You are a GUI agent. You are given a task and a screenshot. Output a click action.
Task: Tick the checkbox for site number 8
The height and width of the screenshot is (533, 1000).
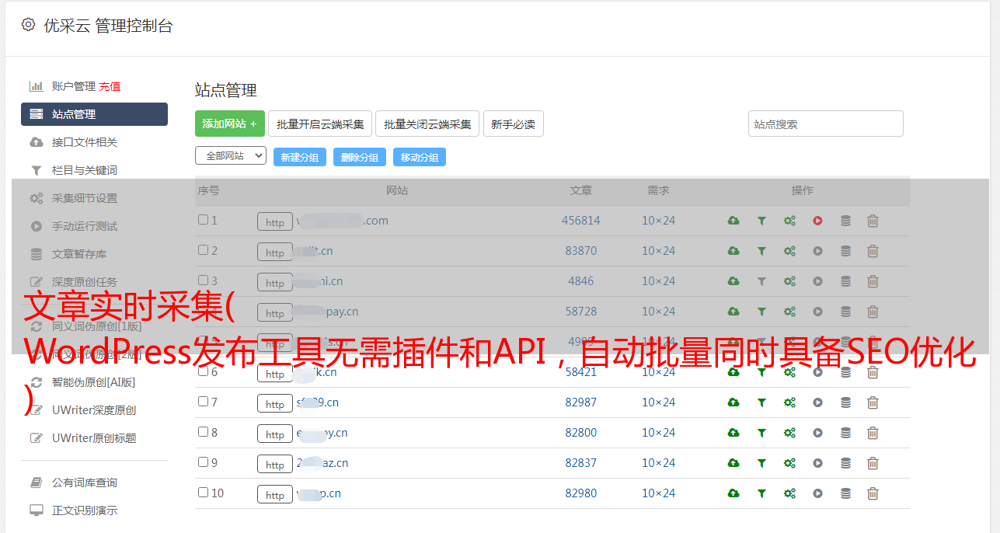pyautogui.click(x=203, y=432)
